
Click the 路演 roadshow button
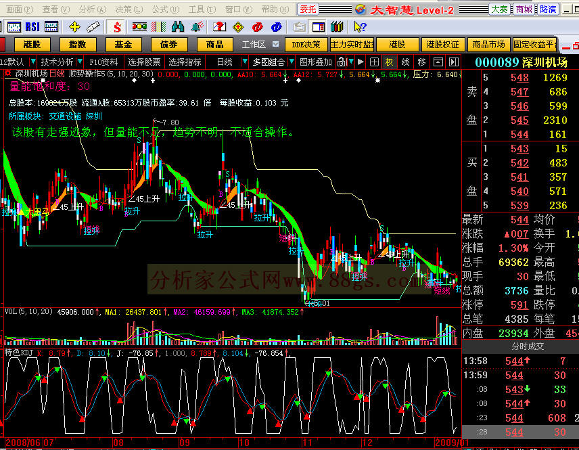point(548,9)
